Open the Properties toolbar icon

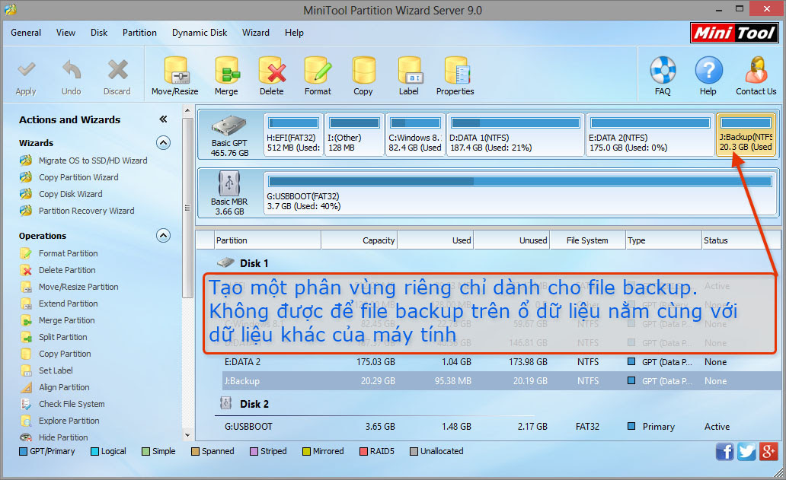click(x=455, y=70)
